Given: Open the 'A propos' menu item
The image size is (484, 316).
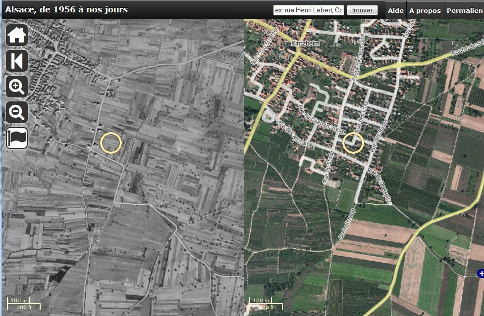Looking at the screenshot, I should 425,10.
